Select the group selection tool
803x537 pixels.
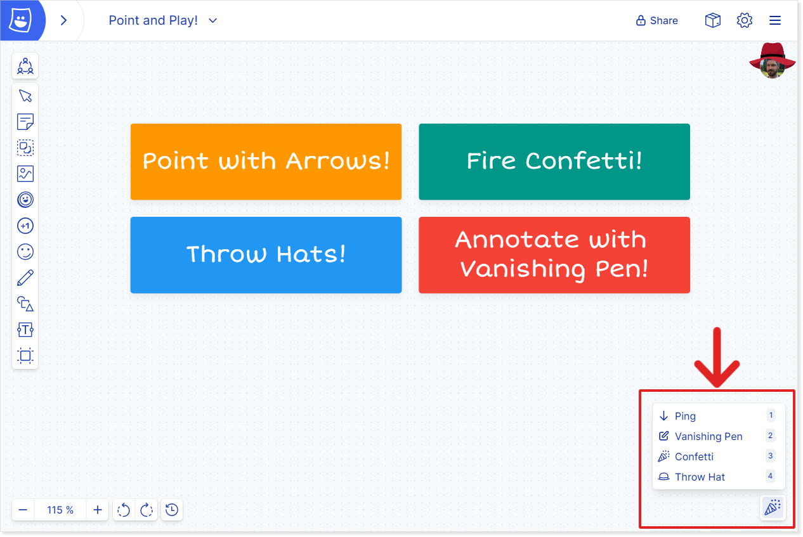pos(25,148)
